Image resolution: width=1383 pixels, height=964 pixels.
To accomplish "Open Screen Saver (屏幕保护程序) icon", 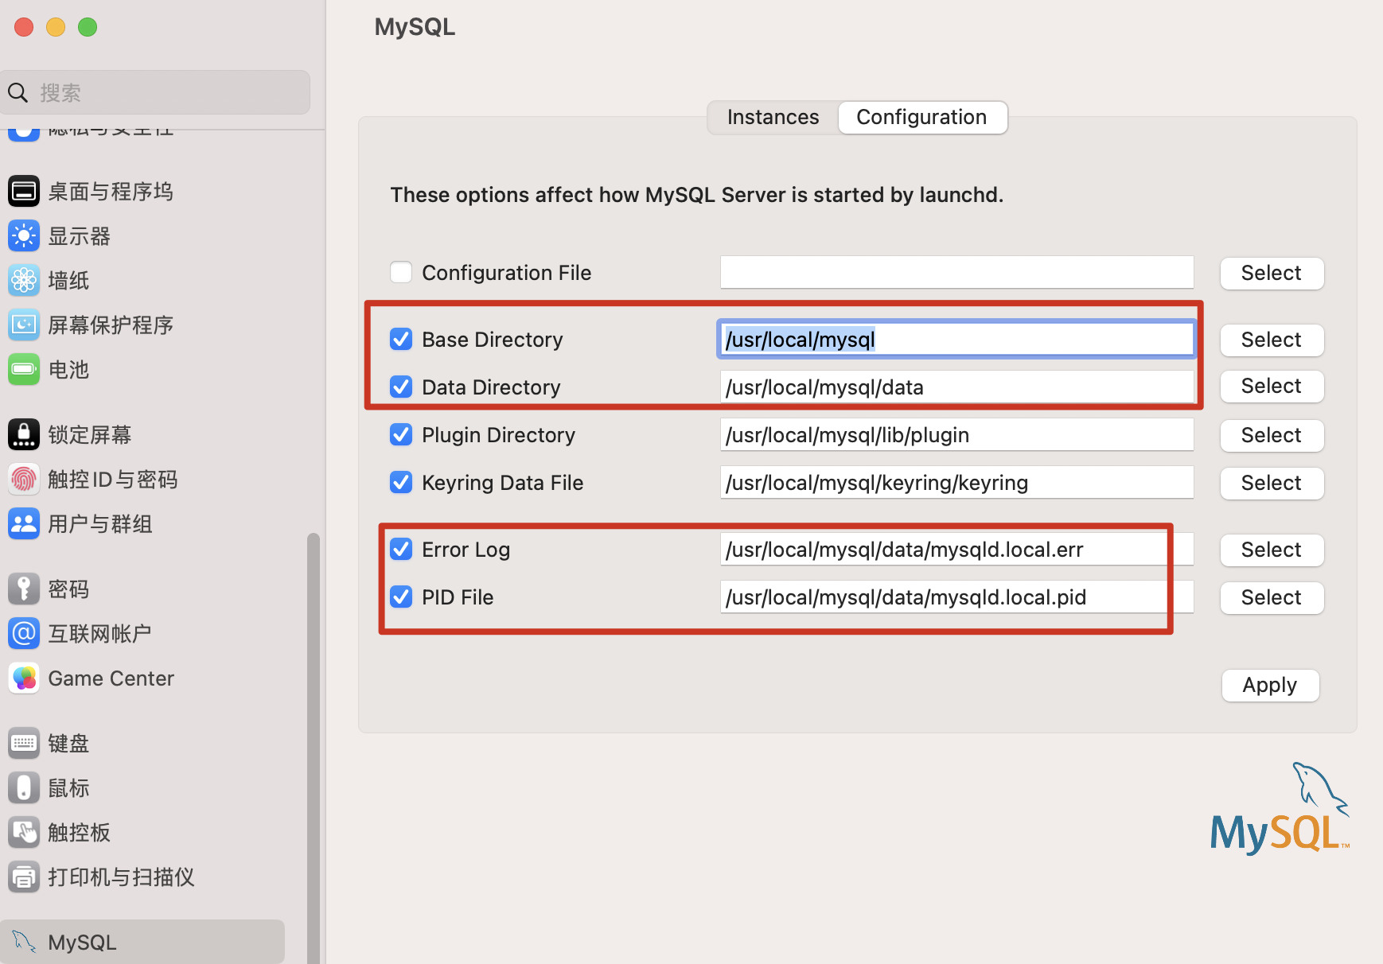I will click(24, 325).
